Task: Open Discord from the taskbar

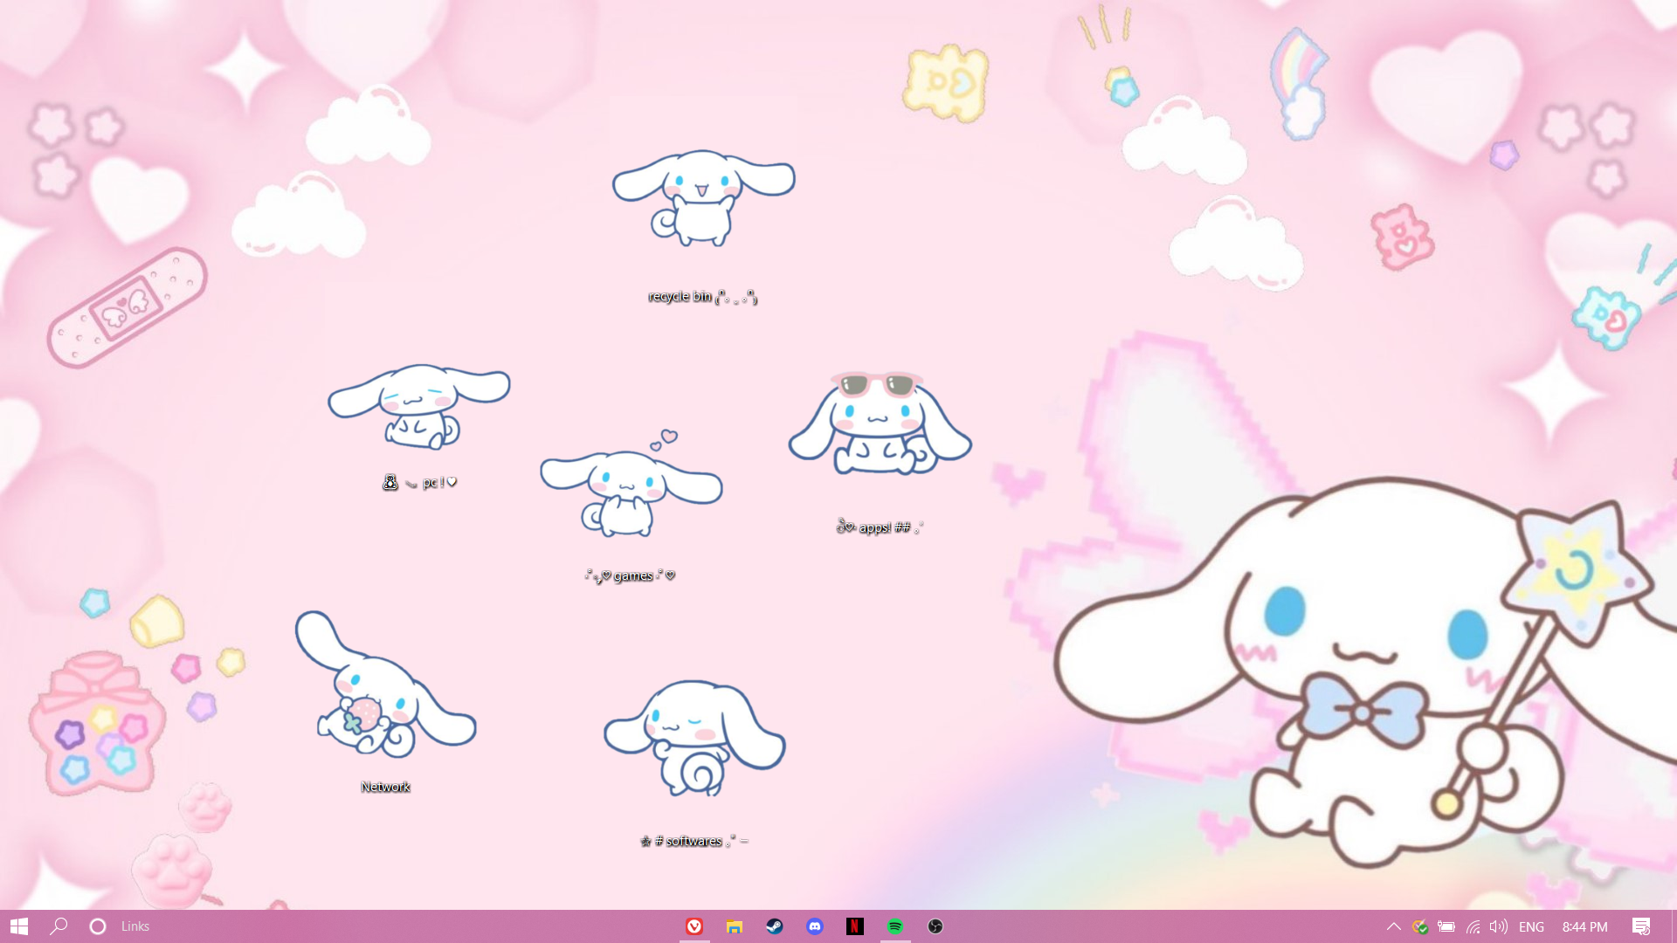Action: point(815,926)
